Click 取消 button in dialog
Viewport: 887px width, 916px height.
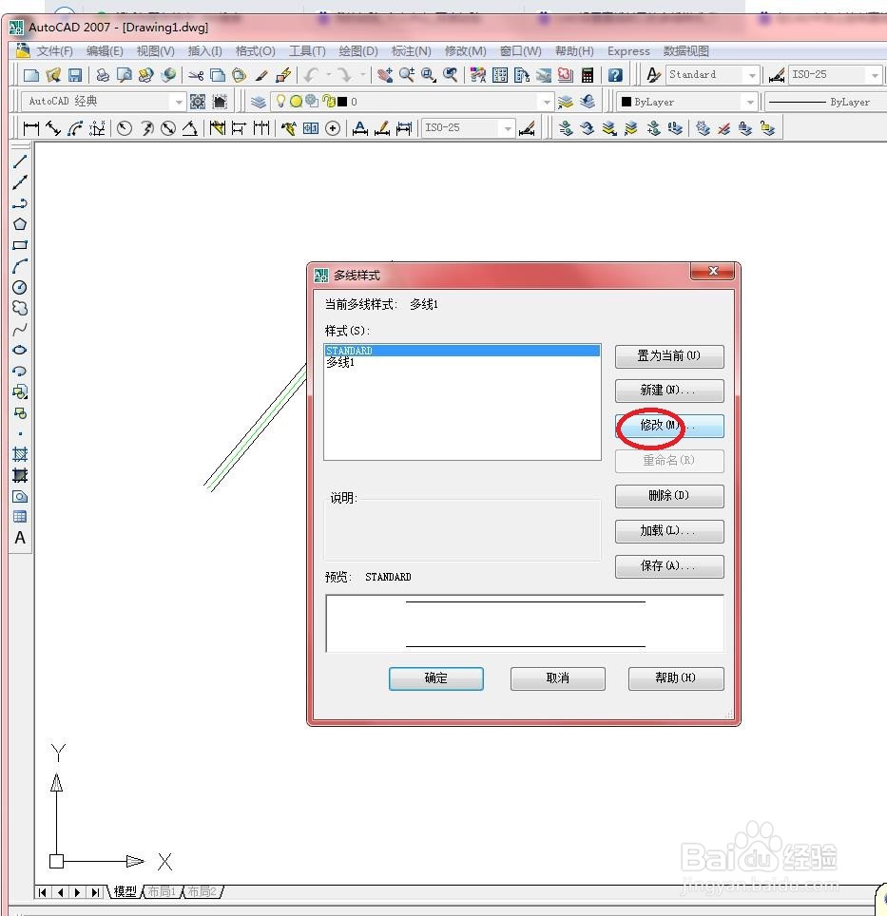coord(557,678)
